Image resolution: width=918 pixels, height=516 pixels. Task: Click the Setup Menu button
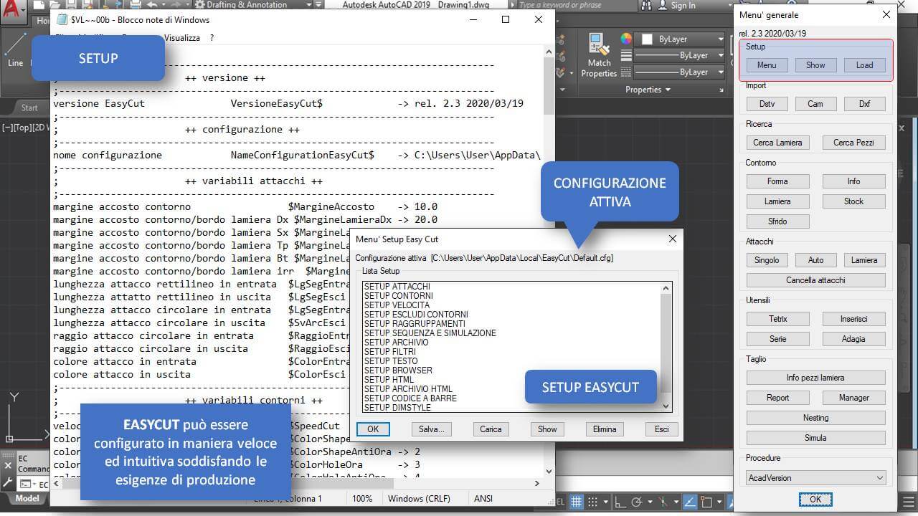[767, 65]
